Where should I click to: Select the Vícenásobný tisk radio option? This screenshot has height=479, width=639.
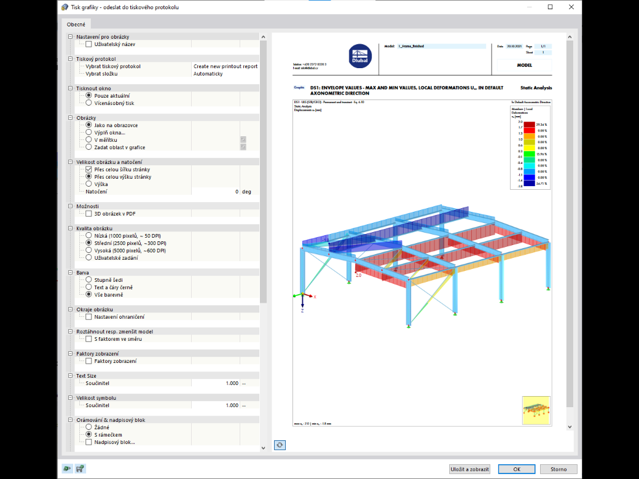[88, 103]
